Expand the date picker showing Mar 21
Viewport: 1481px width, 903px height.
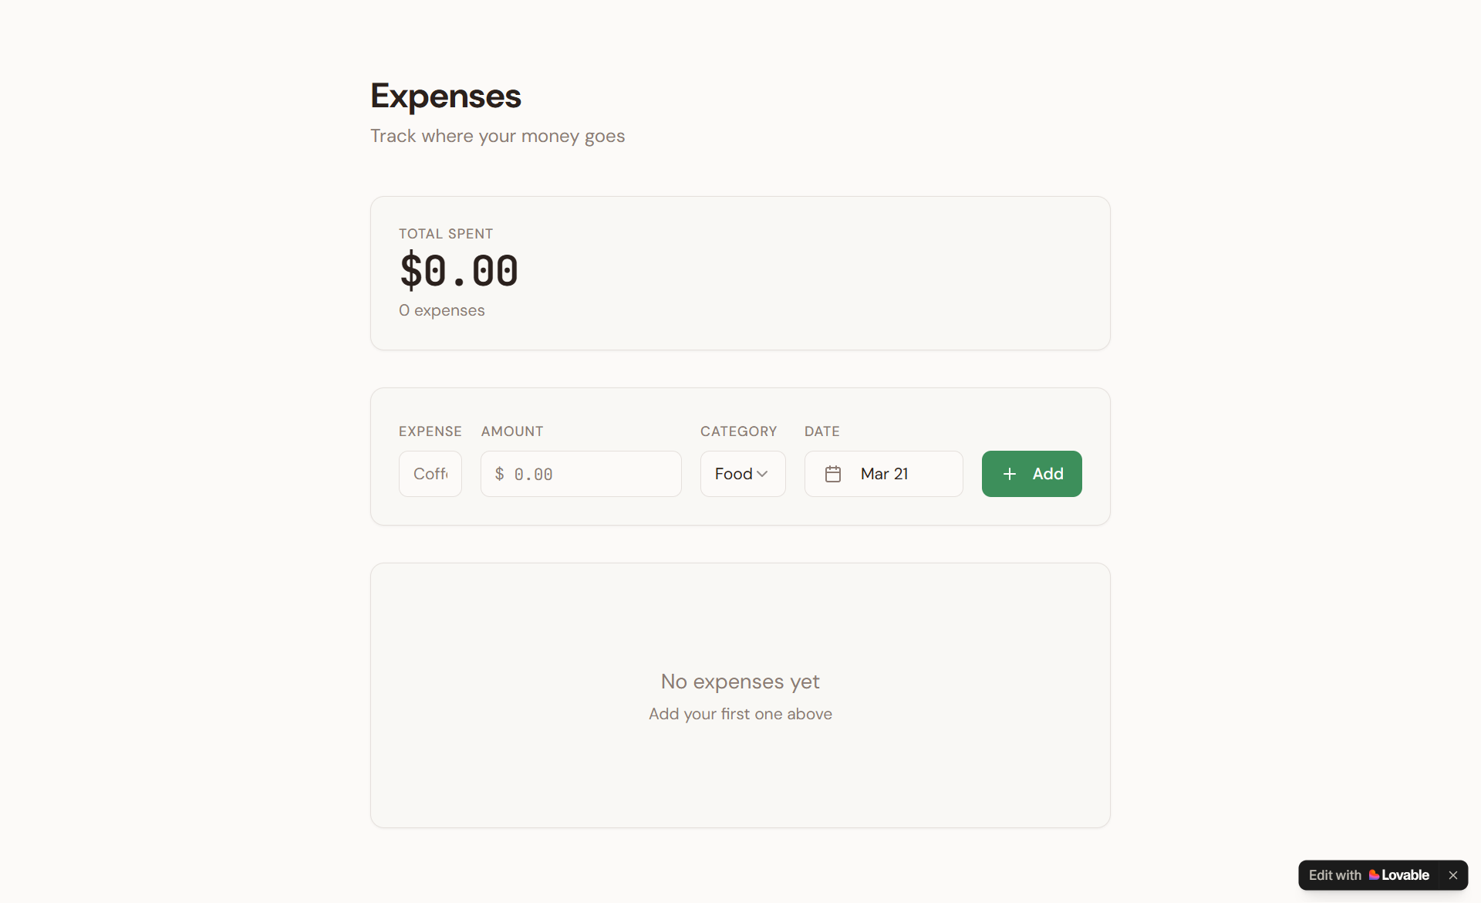click(883, 474)
